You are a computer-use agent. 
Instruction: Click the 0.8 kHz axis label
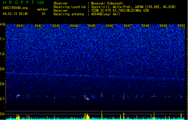tap(2, 84)
